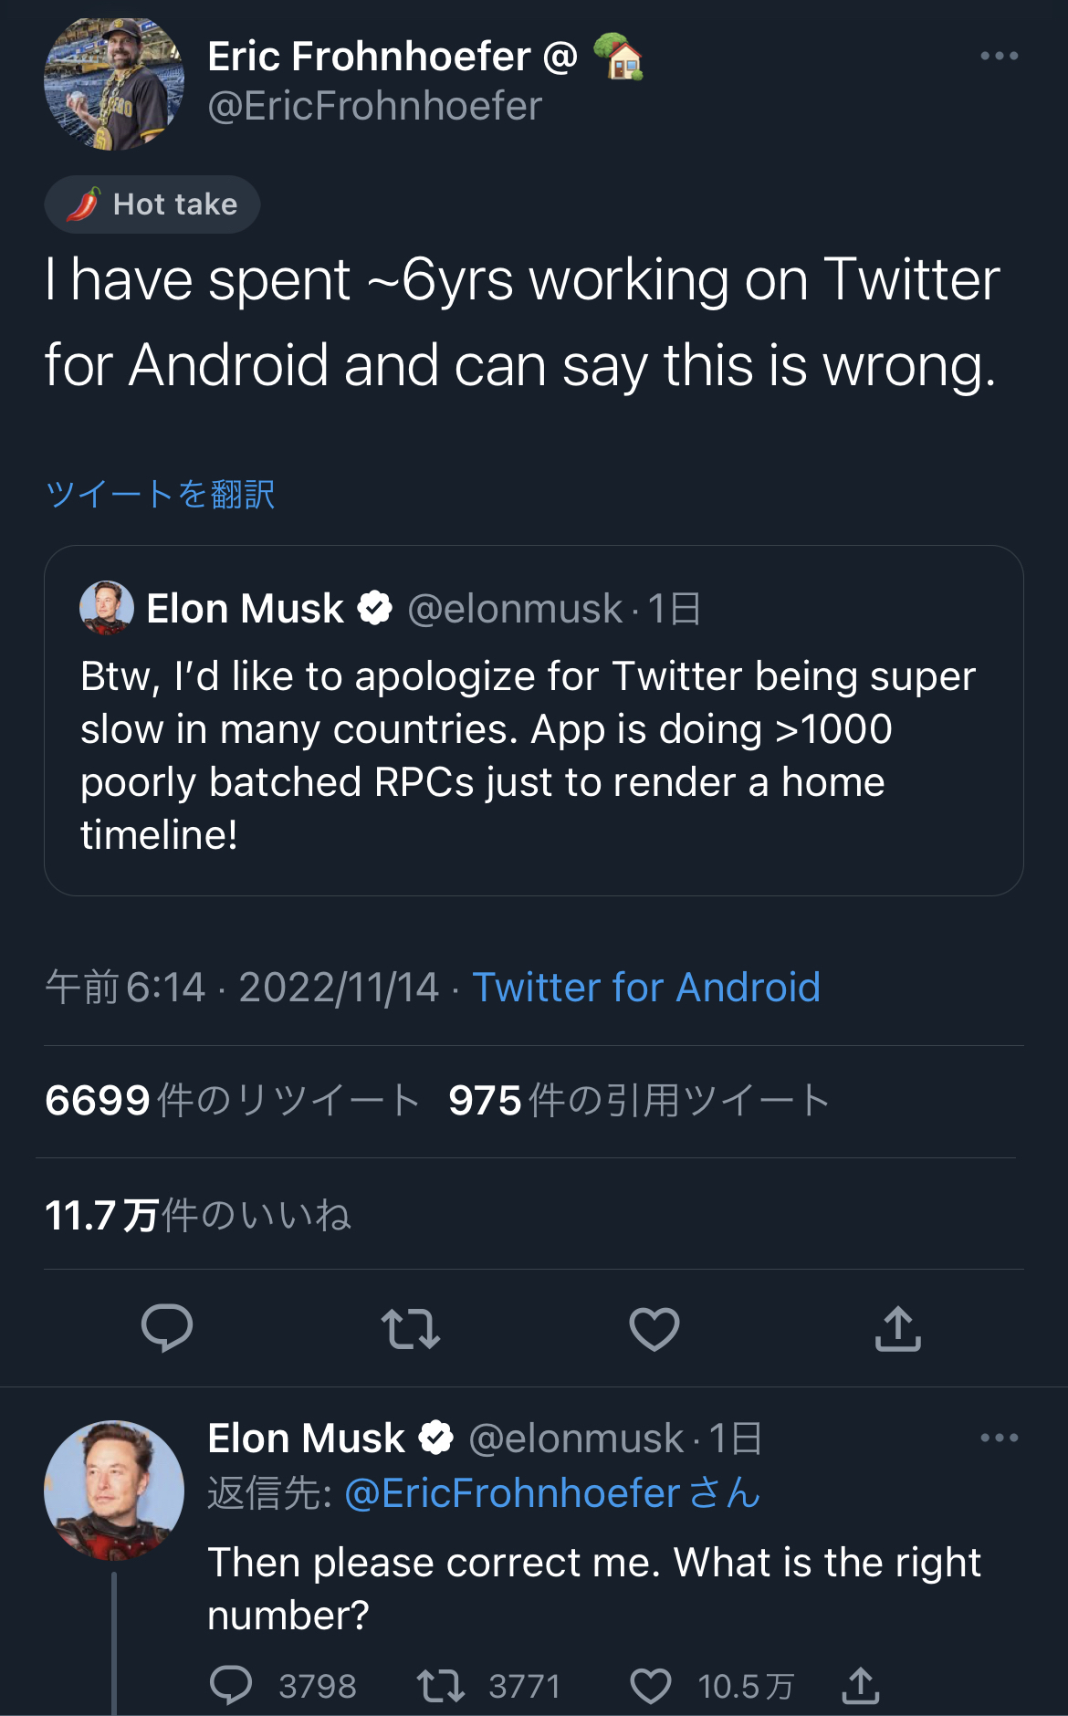The height and width of the screenshot is (1716, 1068).
Task: Open three-dot menu on Eric's tweet
Action: click(1000, 56)
